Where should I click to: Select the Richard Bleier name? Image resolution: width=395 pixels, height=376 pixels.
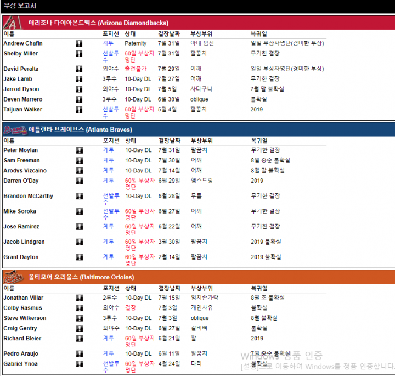click(x=22, y=338)
